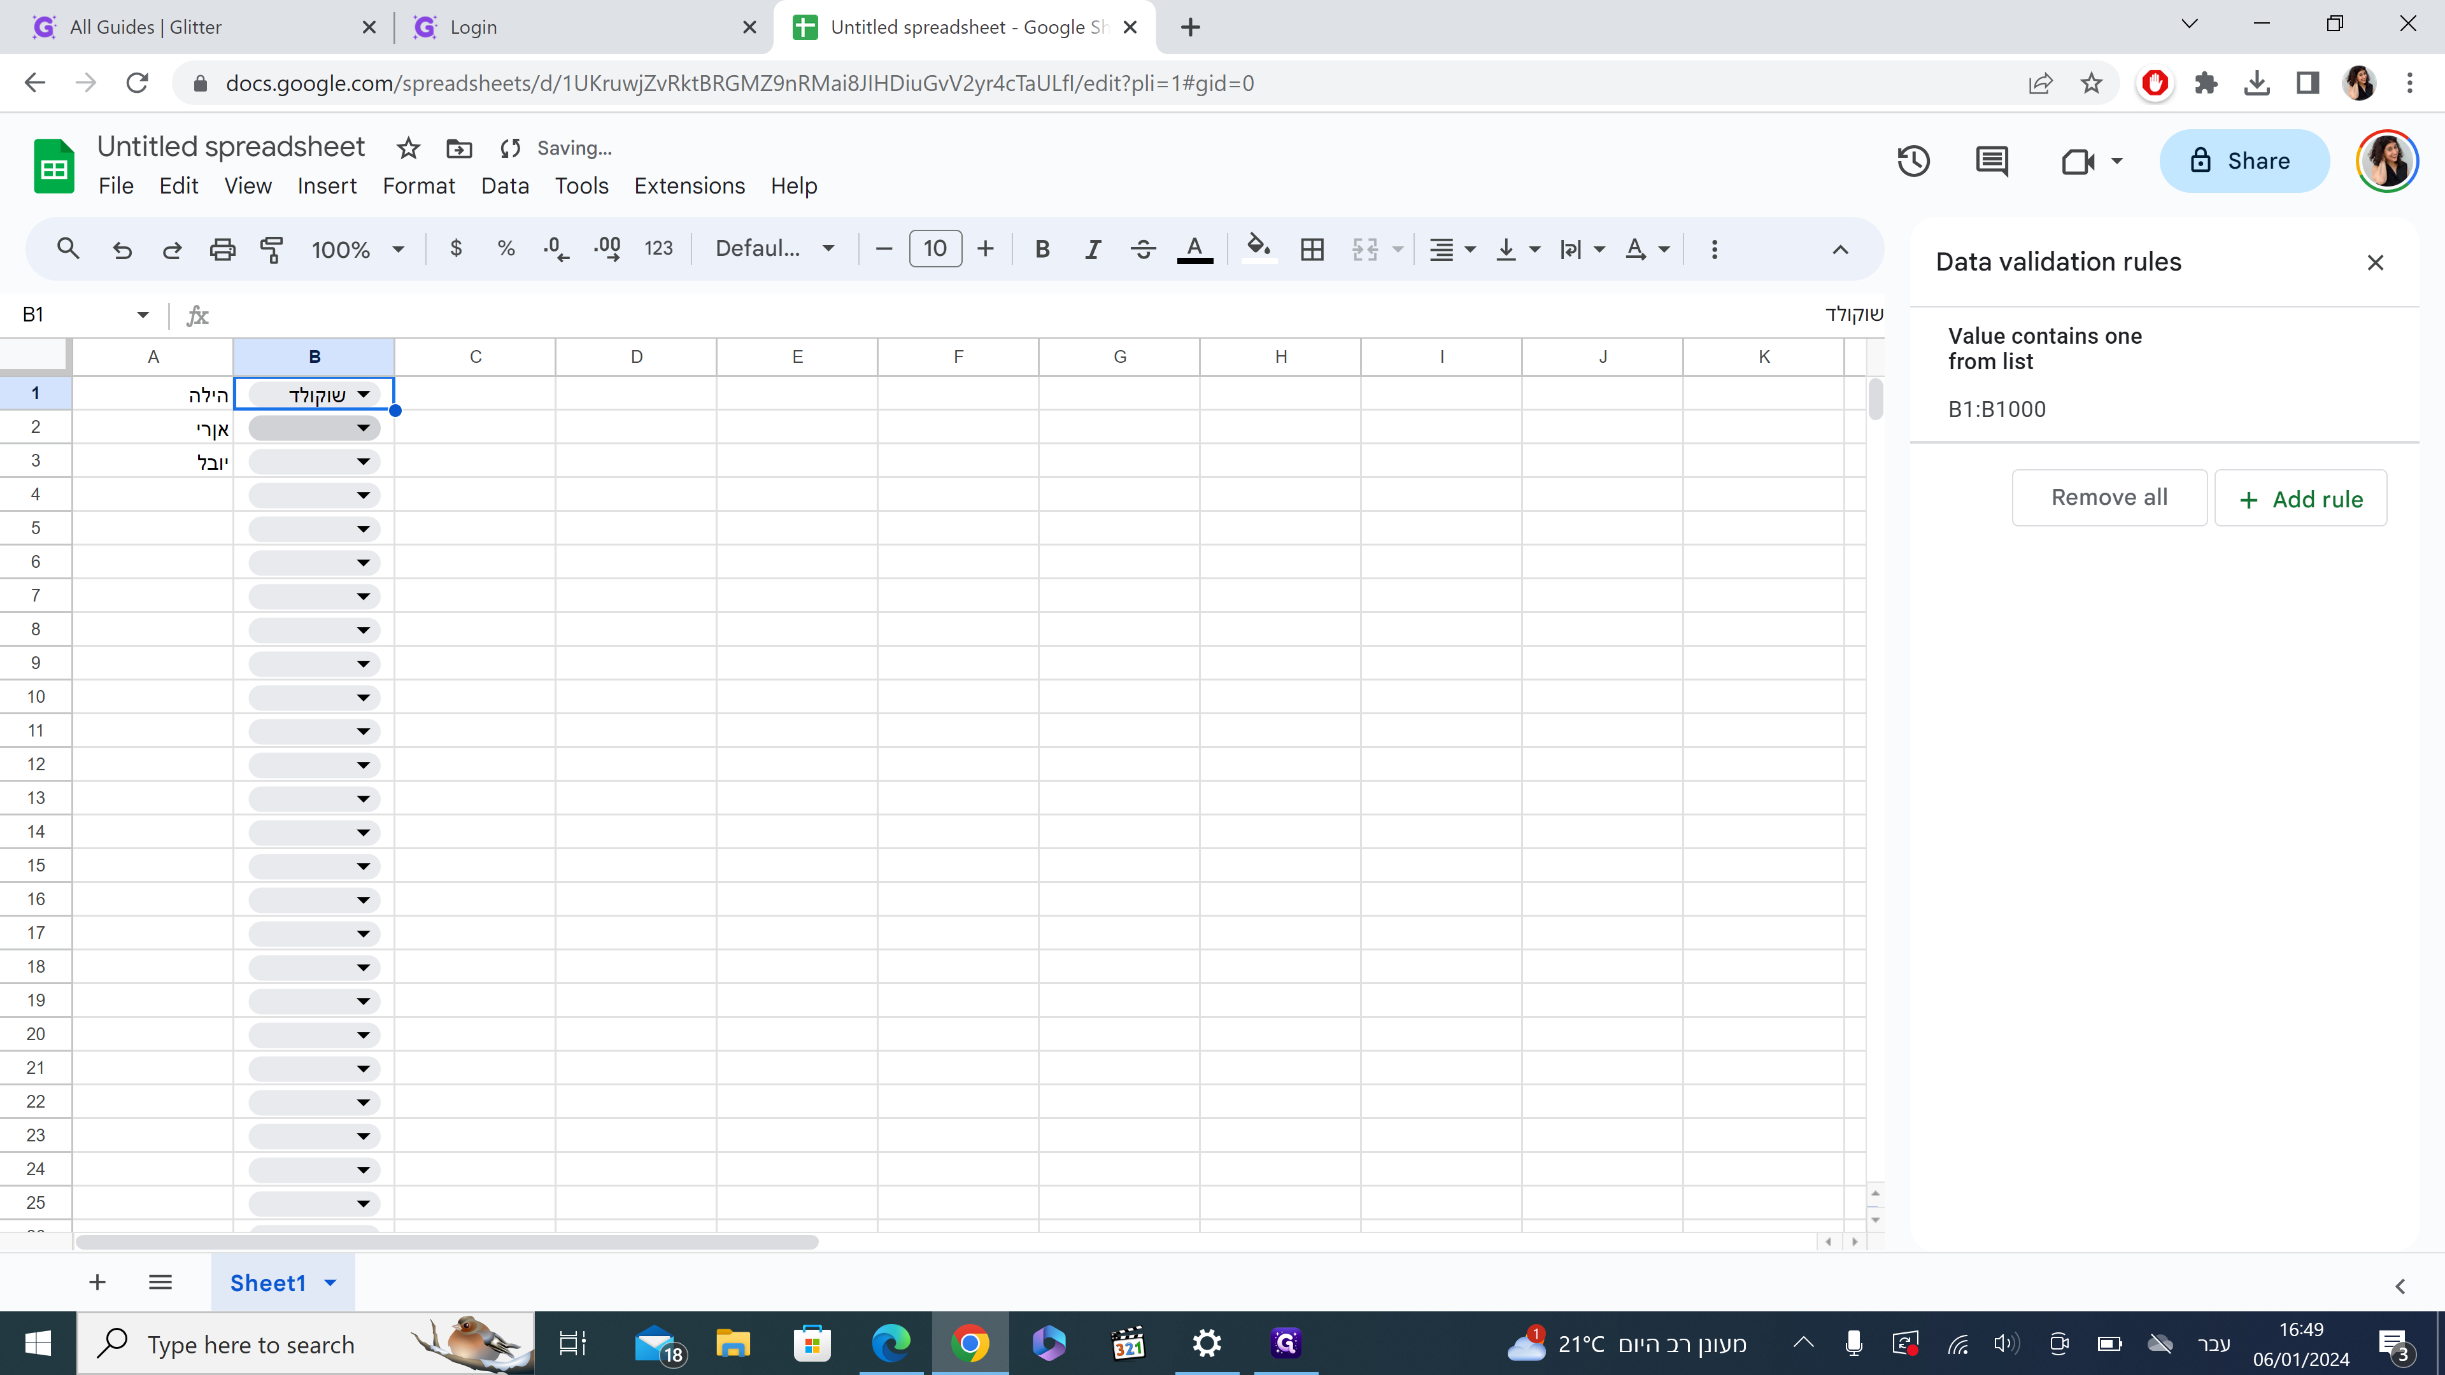The width and height of the screenshot is (2445, 1375).
Task: Open the name box dropdown arrow
Action: (143, 314)
